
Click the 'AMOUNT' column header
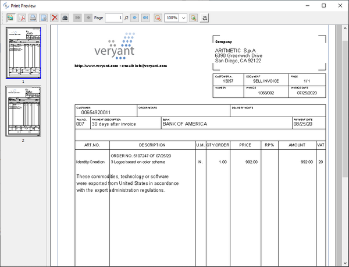click(x=297, y=145)
